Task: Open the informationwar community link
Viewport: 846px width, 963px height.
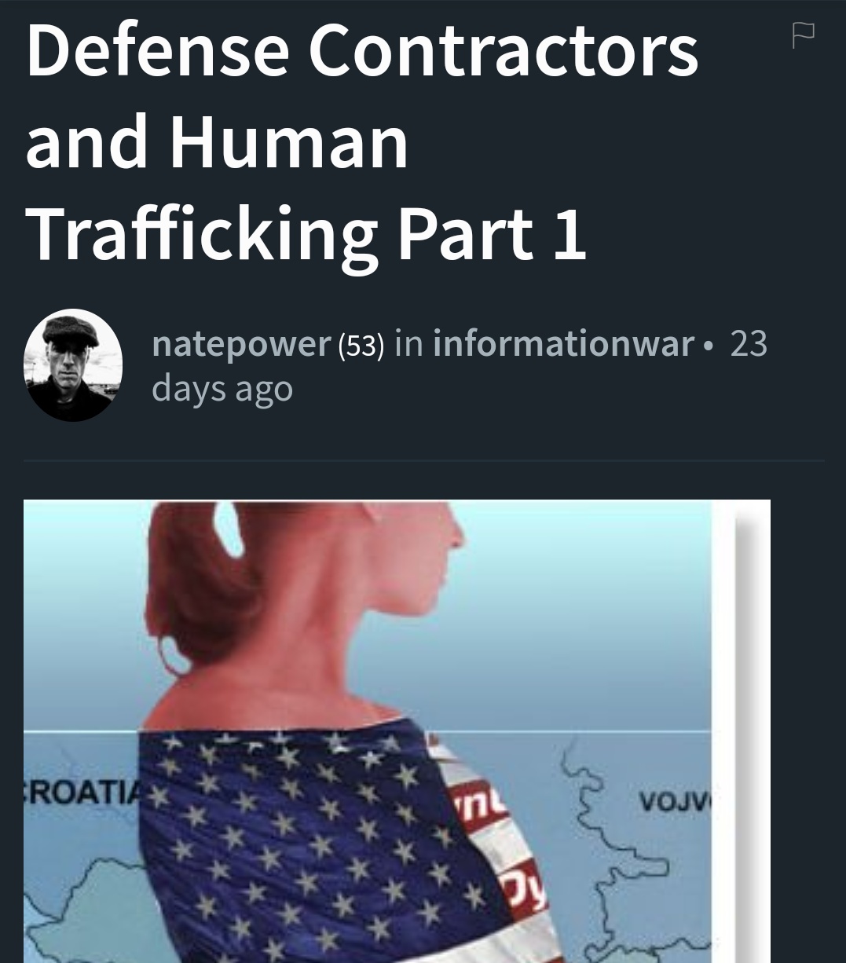Action: point(563,343)
